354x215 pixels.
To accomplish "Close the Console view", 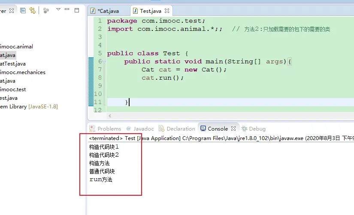I will click(233, 128).
